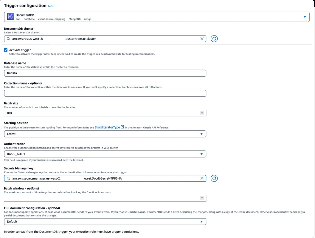The height and width of the screenshot is (238, 315).
Task: Open external link icon beside ShardIteratorType
Action: tap(122, 127)
